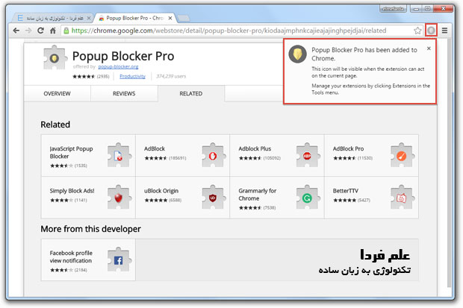
Task: Dismiss the extension added notification bubble
Action: point(429,48)
